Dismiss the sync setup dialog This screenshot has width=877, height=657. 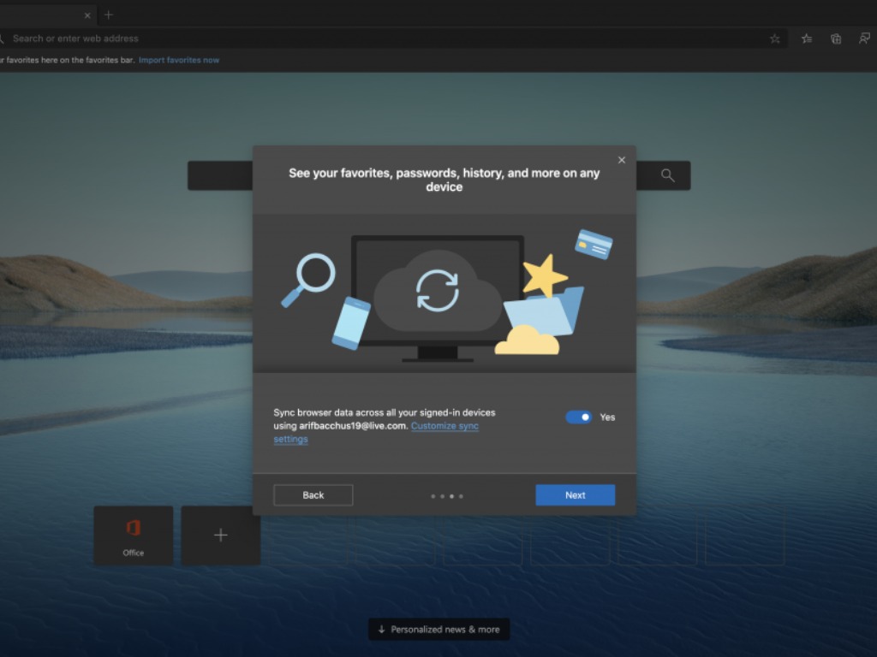coord(622,160)
